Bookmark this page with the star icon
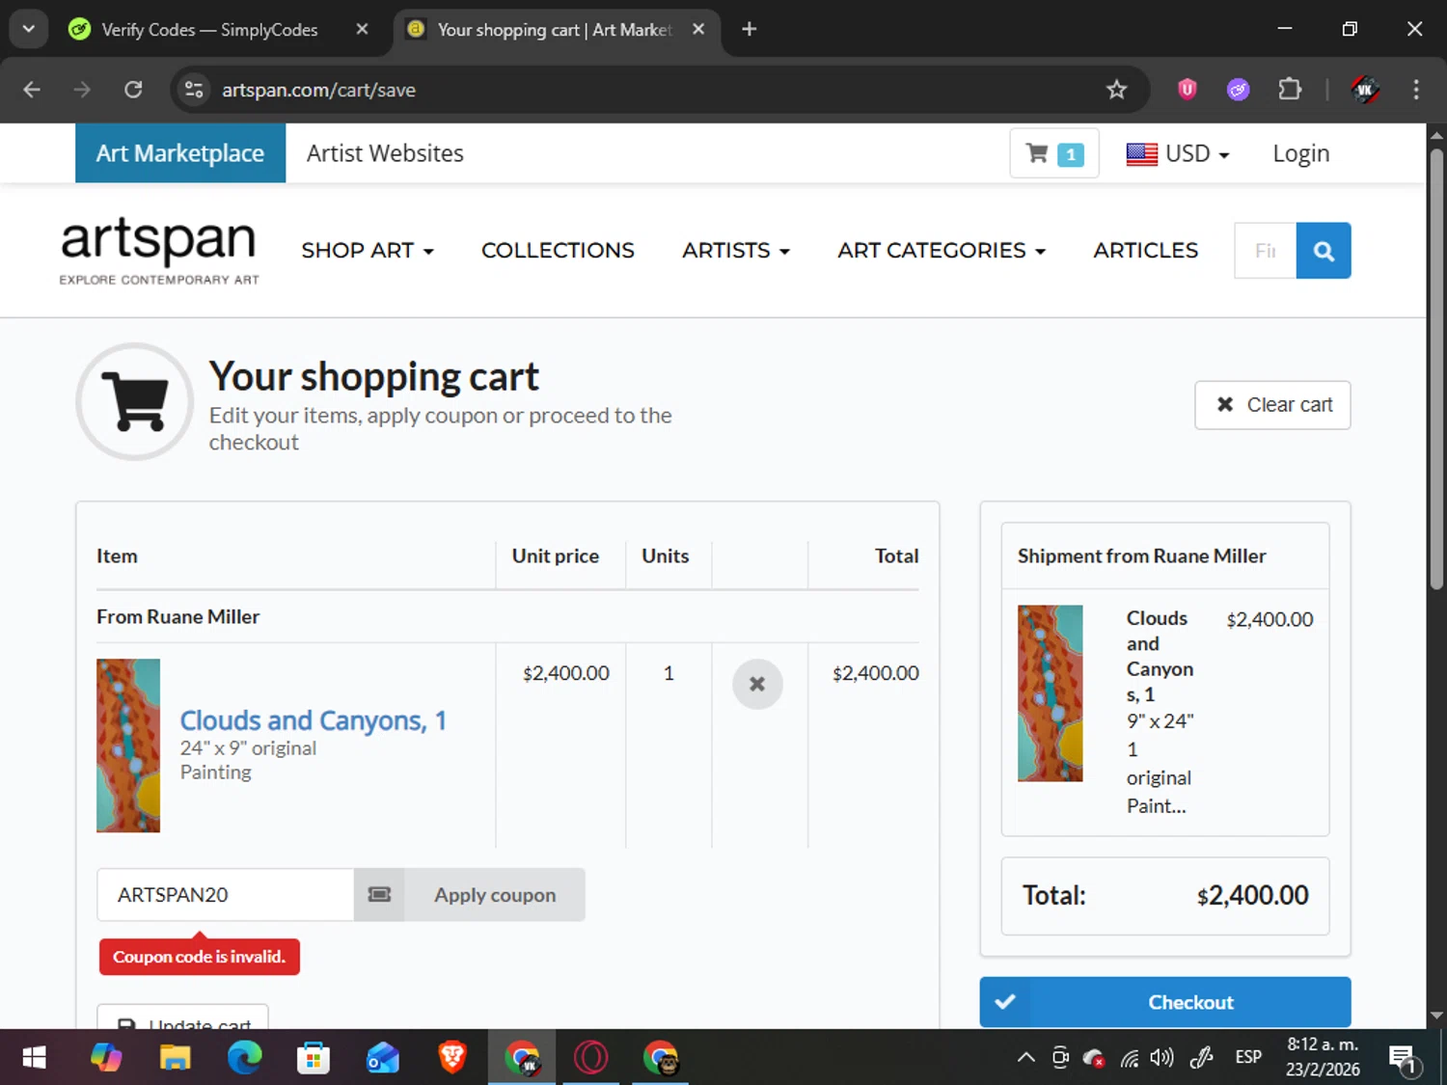The width and height of the screenshot is (1447, 1085). point(1116,90)
